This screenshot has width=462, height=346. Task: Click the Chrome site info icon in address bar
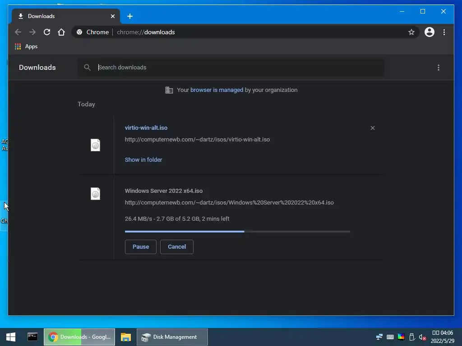(x=79, y=32)
